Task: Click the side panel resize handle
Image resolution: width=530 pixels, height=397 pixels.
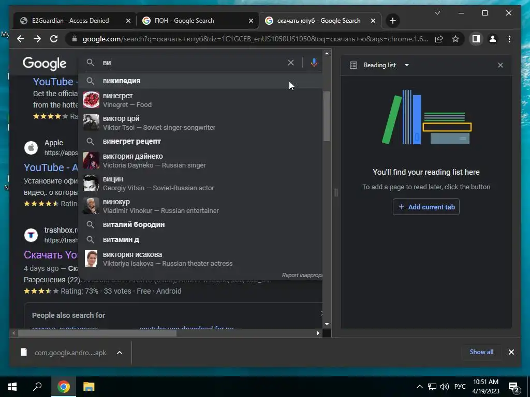Action: point(336,193)
